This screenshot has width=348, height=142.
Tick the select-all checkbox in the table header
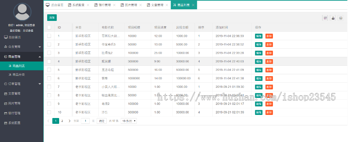click(49, 27)
